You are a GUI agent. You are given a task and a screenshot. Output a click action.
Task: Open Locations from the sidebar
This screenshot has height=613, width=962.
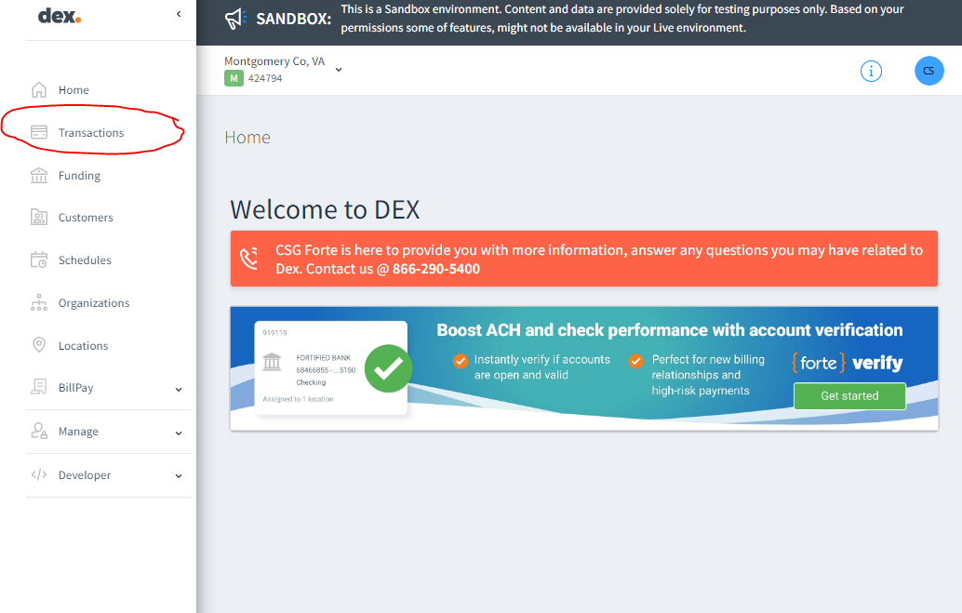[84, 345]
